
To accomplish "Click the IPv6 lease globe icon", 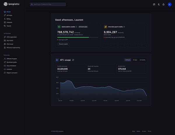I will coord(5,44).
